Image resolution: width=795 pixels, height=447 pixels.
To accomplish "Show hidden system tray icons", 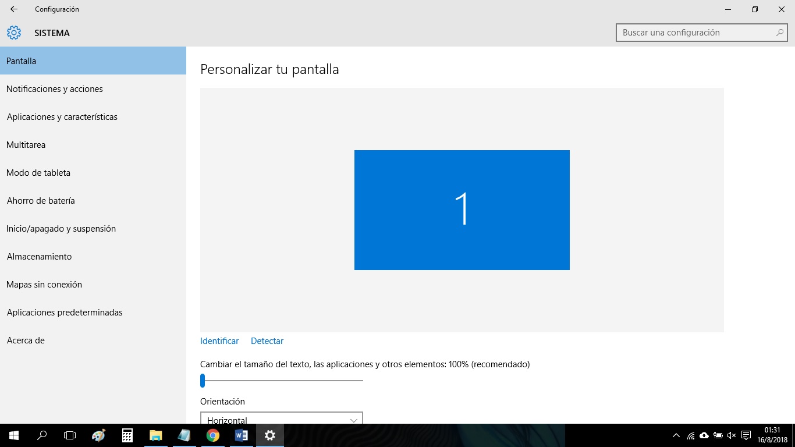I will [x=676, y=435].
